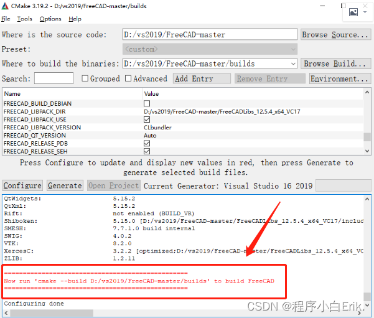This screenshot has width=374, height=318.
Task: Uncheck FREECAD_RELEASE_SEH checkbox
Action: 147,151
